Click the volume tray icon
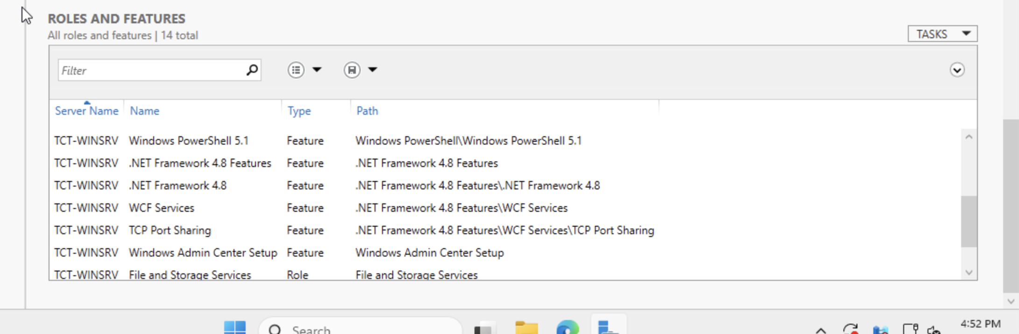Viewport: 1019px width, 334px height. point(934,330)
